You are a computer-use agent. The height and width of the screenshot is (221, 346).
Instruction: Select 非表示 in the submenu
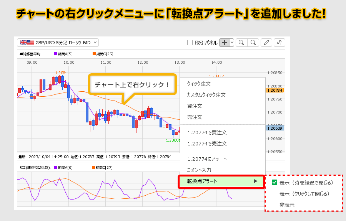pos(287,205)
